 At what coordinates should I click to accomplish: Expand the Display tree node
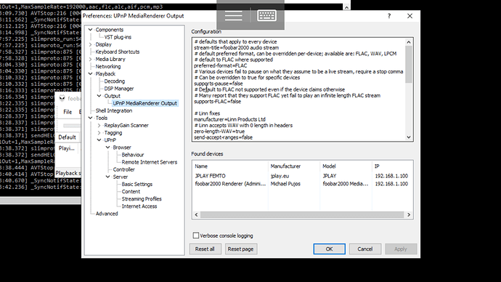click(x=91, y=44)
